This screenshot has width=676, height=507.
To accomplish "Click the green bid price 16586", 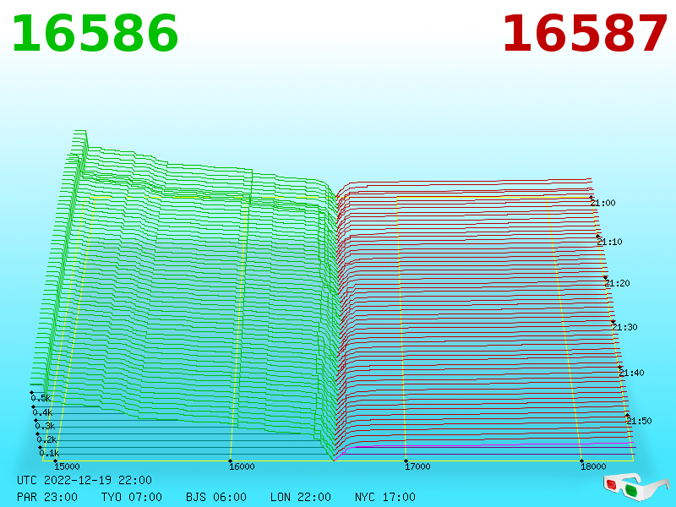I will click(95, 34).
